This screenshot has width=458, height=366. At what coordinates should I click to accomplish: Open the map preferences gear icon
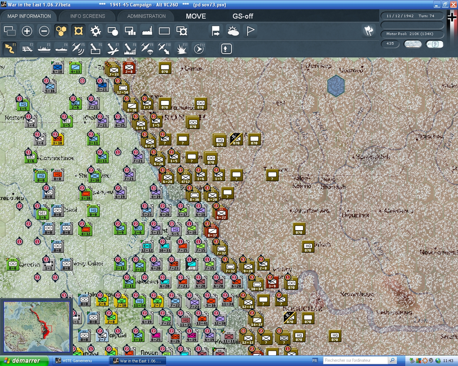point(95,31)
